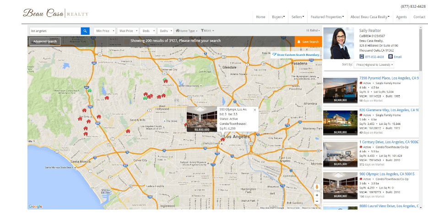Viewport: 428px width, 220px height.
Task: Click the blue search magnifier button
Action: click(85, 31)
